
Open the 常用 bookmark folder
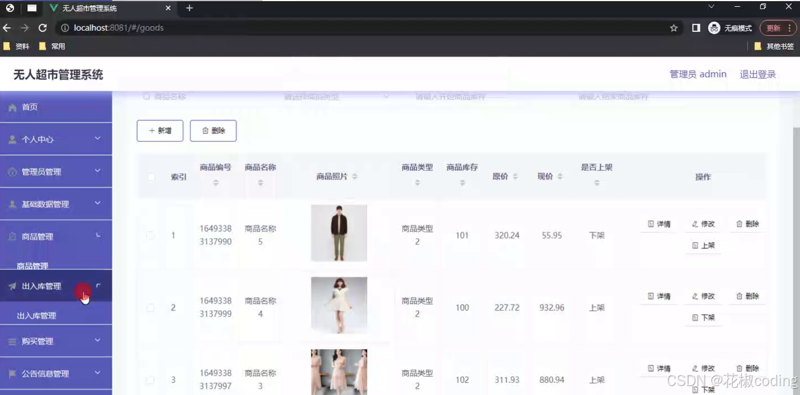pyautogui.click(x=52, y=47)
